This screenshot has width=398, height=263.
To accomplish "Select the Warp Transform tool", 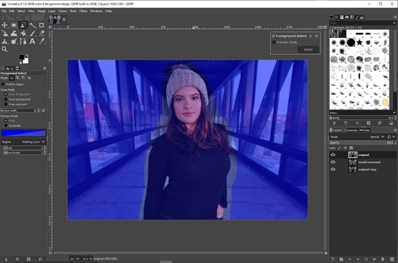I will (x=14, y=33).
